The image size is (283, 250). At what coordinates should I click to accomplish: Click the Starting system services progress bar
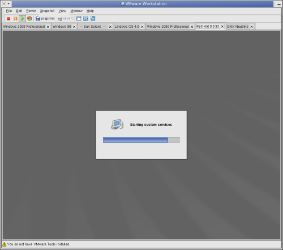point(141,140)
